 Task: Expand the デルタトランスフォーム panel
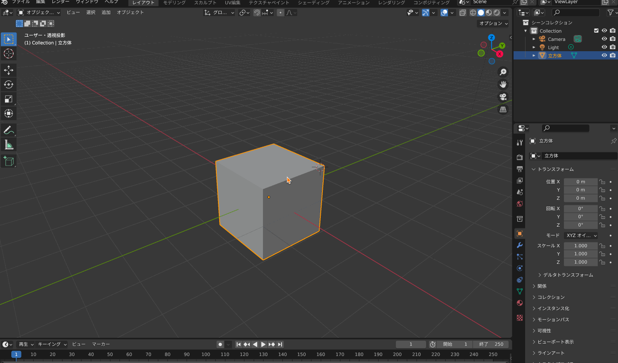(x=568, y=275)
